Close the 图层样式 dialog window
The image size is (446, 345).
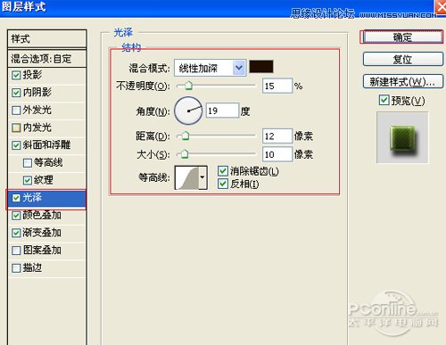pos(441,6)
